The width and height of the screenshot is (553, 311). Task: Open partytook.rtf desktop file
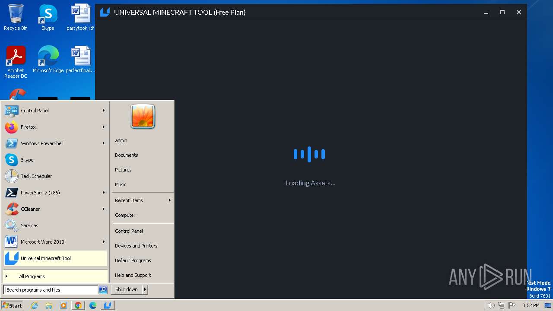pos(80,18)
